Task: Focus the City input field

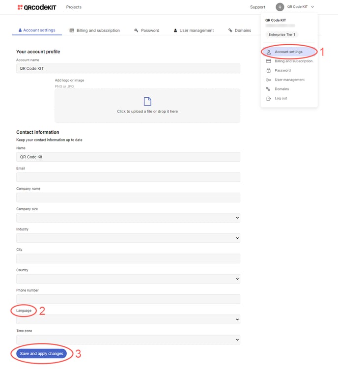Action: [128, 258]
